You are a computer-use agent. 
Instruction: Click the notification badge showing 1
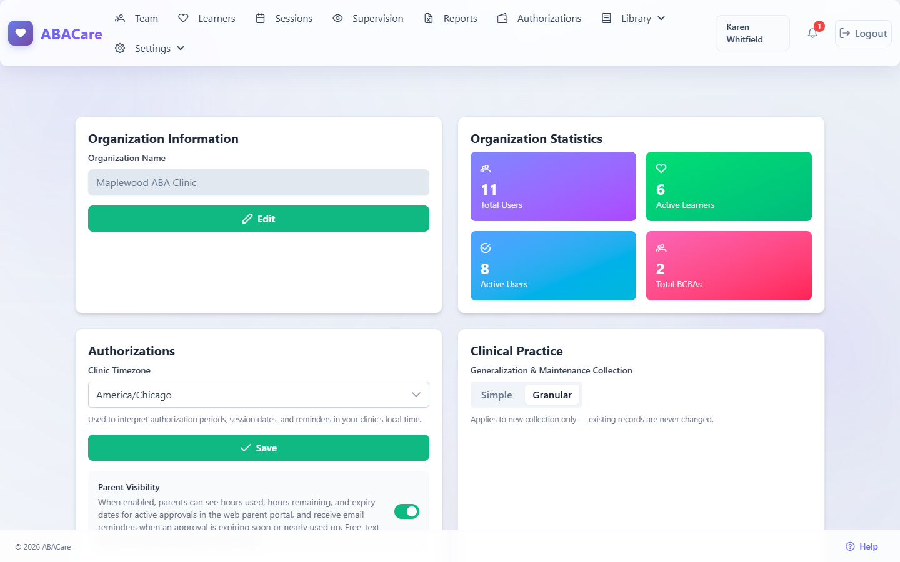819,26
